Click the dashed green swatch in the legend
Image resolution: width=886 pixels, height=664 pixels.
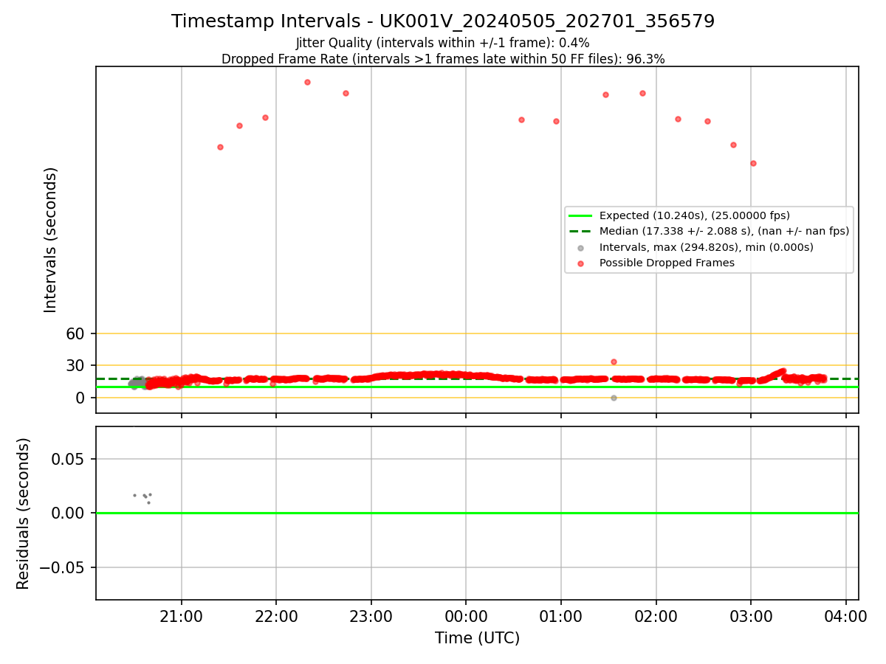click(x=581, y=231)
